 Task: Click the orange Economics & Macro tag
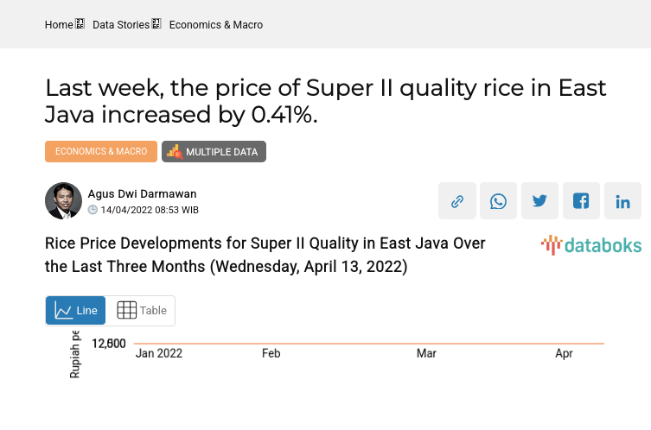pos(101,152)
